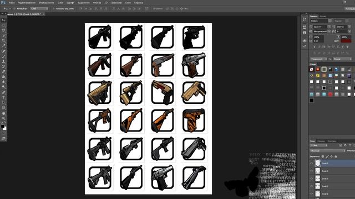Toggle show transform controls checkbox

coord(54,9)
